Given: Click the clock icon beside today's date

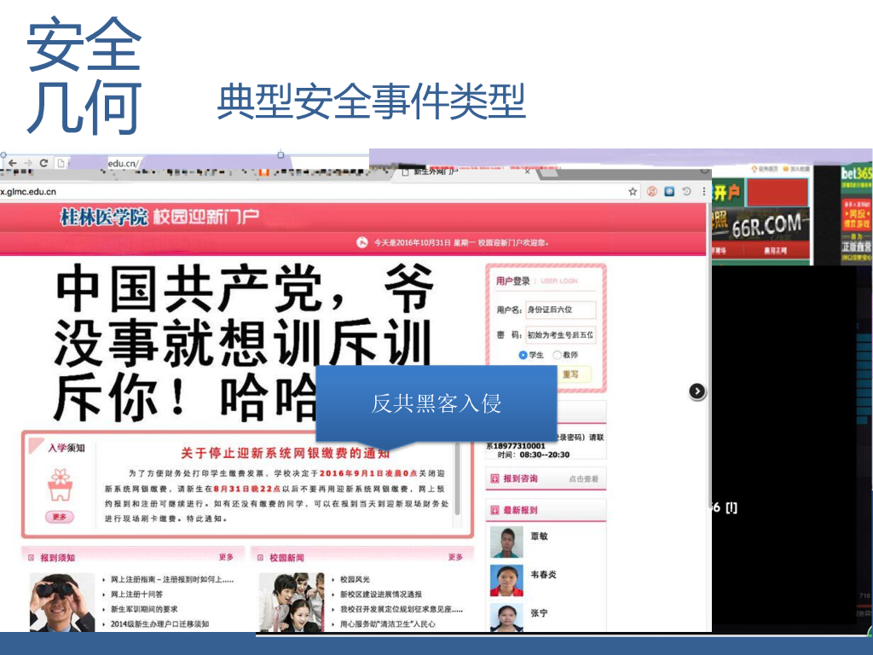Looking at the screenshot, I should 361,242.
